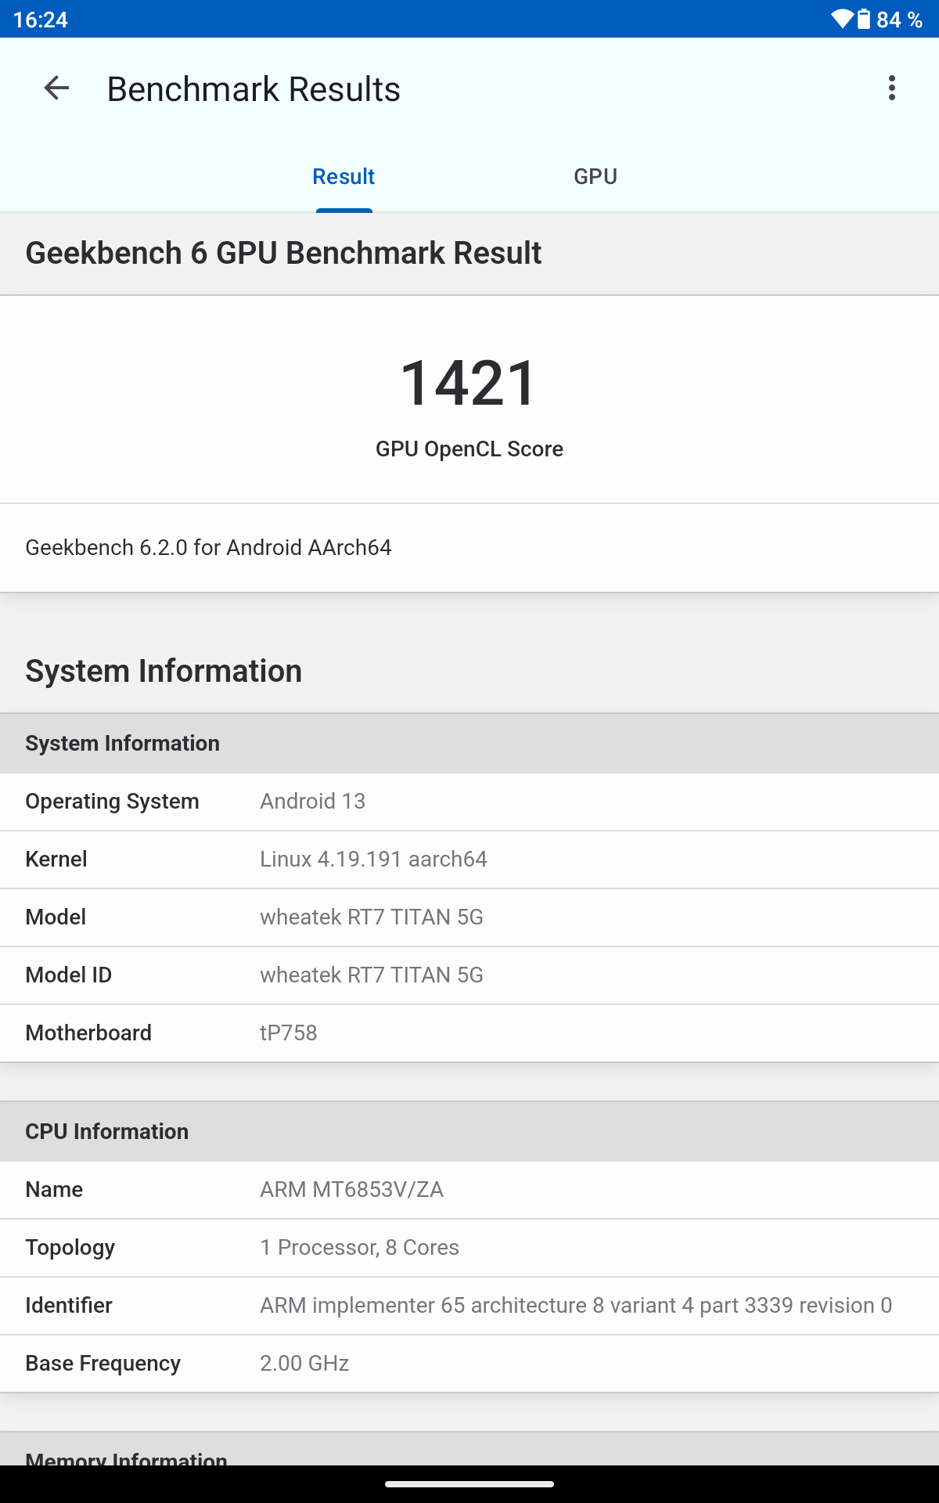
Task: Select the Model ID row
Action: [x=469, y=975]
